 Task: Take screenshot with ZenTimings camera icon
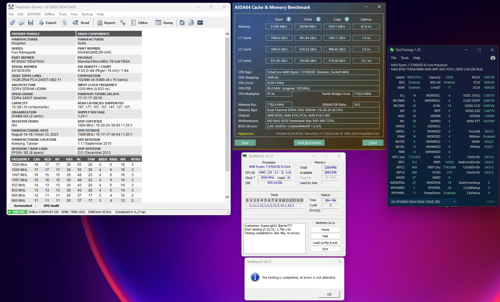coord(493,58)
